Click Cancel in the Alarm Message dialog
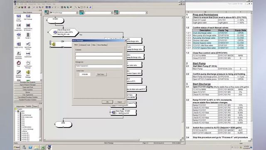Viewport: 266px width, 150px height. 120,102
